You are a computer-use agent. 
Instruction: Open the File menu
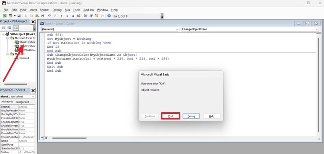6,10
